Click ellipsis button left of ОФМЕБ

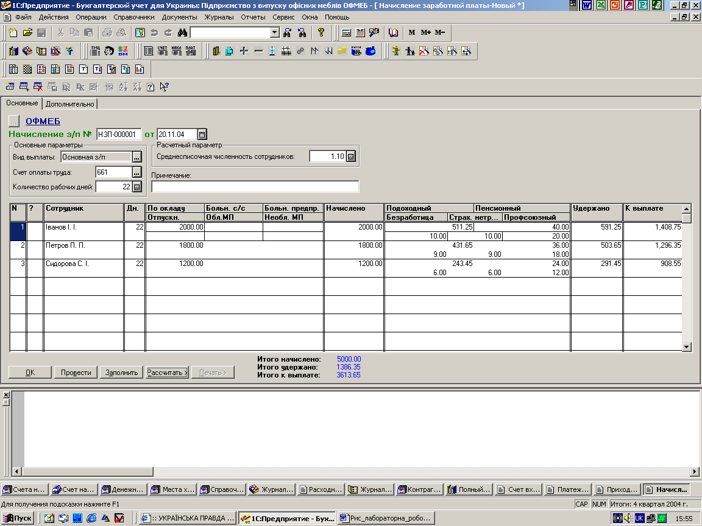pyautogui.click(x=14, y=121)
